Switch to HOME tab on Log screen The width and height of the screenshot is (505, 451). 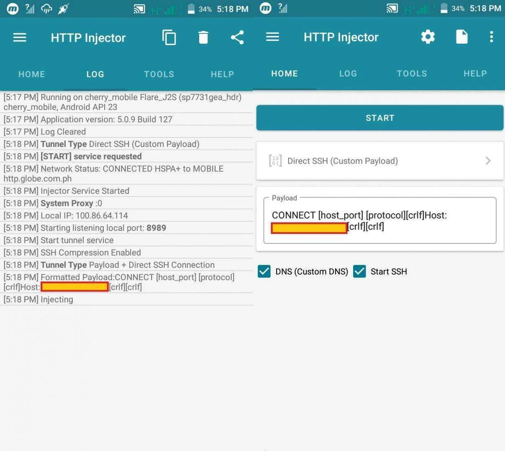32,74
